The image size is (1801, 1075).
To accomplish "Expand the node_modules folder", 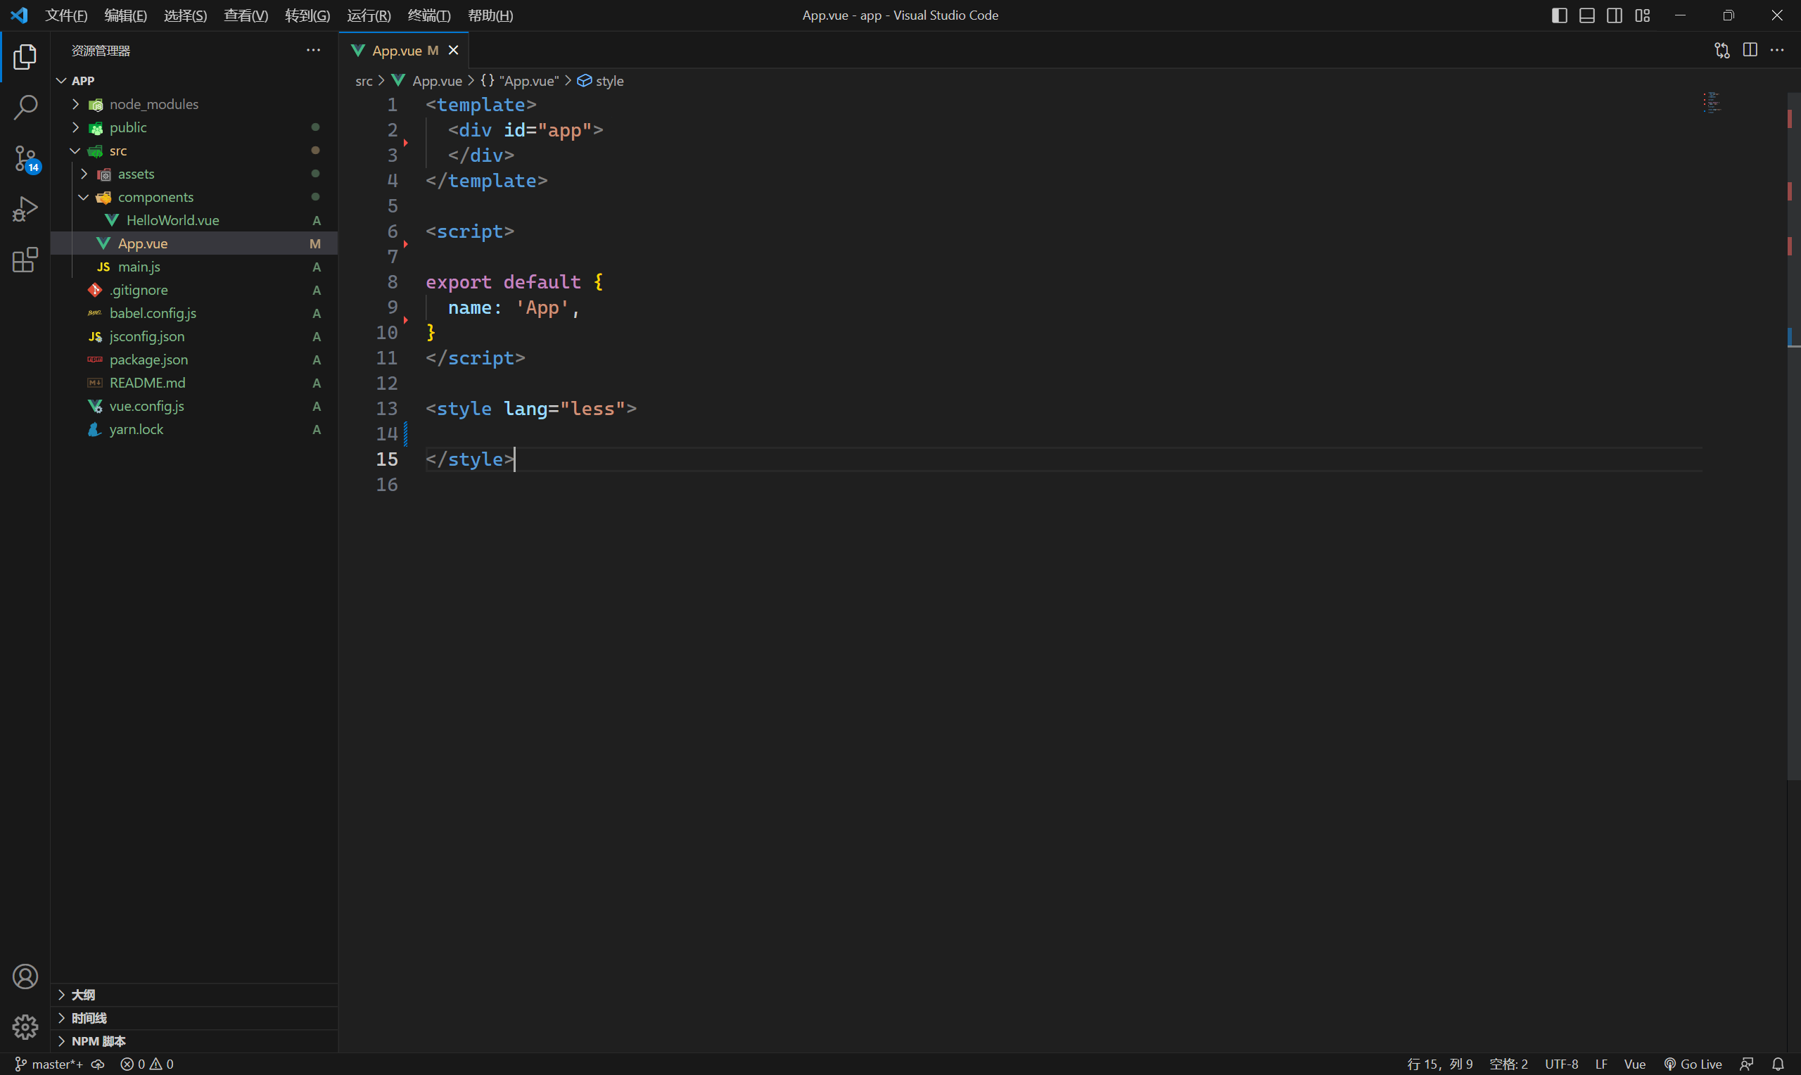I will pyautogui.click(x=194, y=104).
